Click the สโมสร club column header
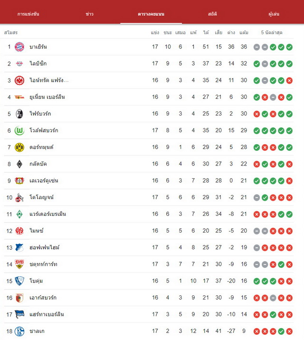Image resolution: width=304 pixels, height=340 pixels. coord(11,32)
